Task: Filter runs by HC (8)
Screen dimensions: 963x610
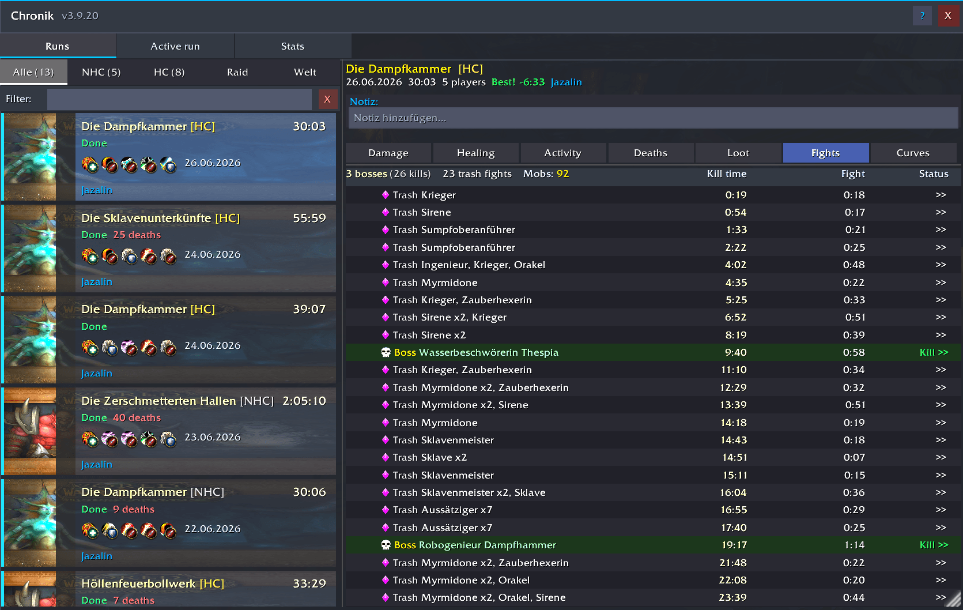Action: point(169,72)
